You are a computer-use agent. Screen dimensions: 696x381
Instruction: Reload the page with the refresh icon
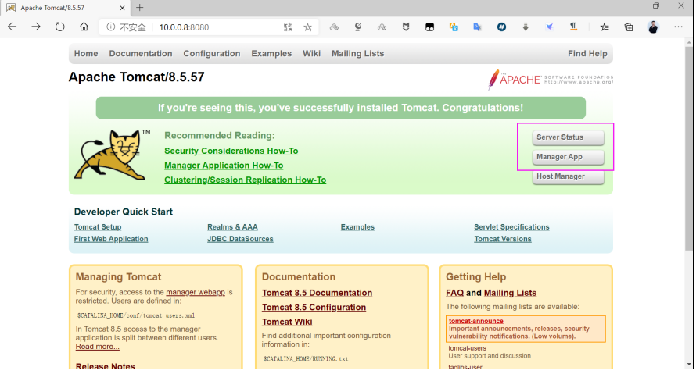pyautogui.click(x=60, y=27)
